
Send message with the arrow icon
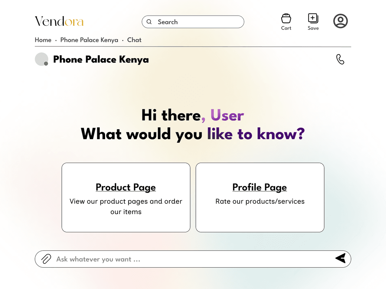tap(341, 258)
